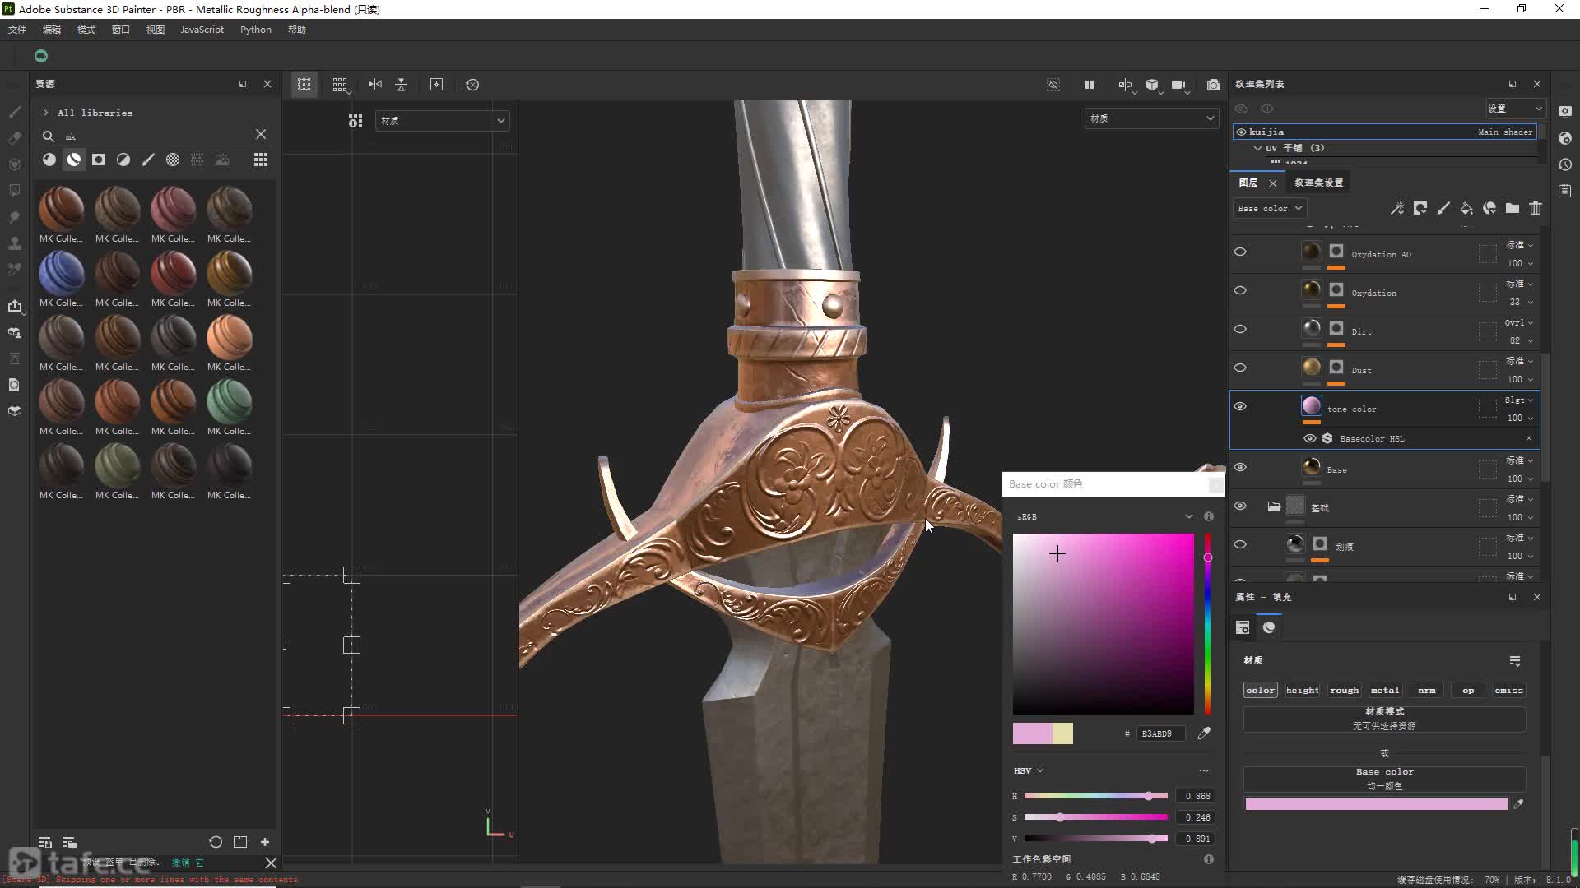This screenshot has width=1580, height=888.
Task: Click the reset view rotation icon
Action: (x=472, y=85)
